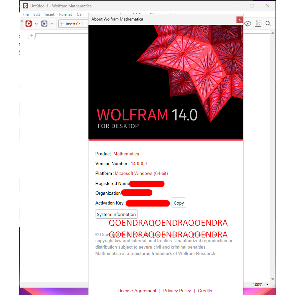Close the About Wolfram Mathematica dialog

[x=239, y=20]
